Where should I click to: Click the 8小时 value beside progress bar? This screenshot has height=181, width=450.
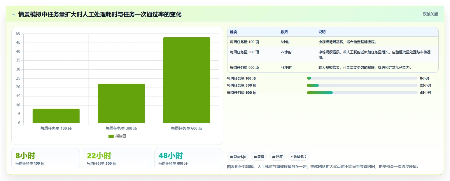click(x=424, y=78)
